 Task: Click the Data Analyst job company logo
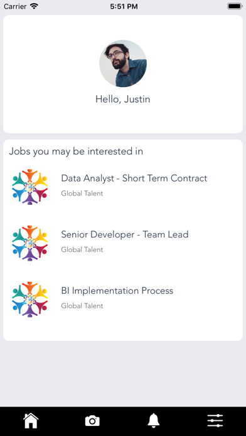click(x=30, y=187)
